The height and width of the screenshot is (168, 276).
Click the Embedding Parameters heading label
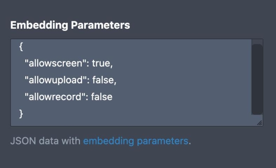[x=70, y=25]
